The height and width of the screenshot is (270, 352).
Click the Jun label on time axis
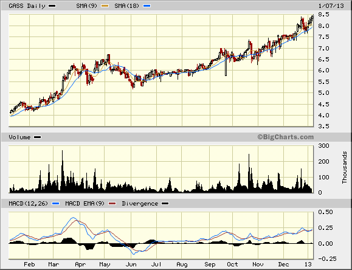point(131,265)
